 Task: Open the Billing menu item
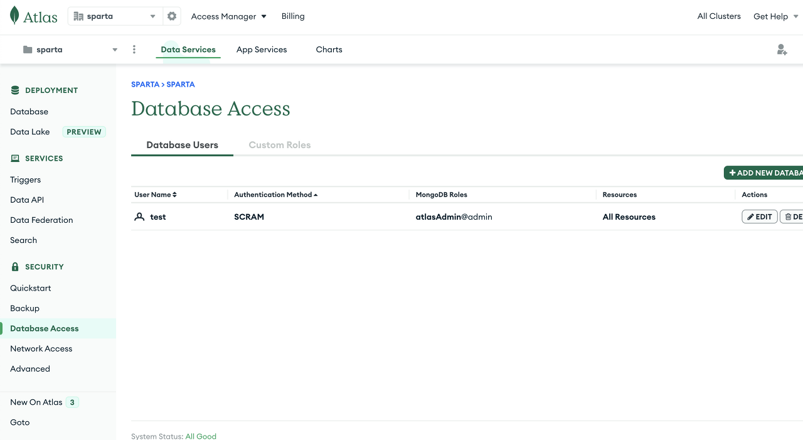tap(293, 16)
